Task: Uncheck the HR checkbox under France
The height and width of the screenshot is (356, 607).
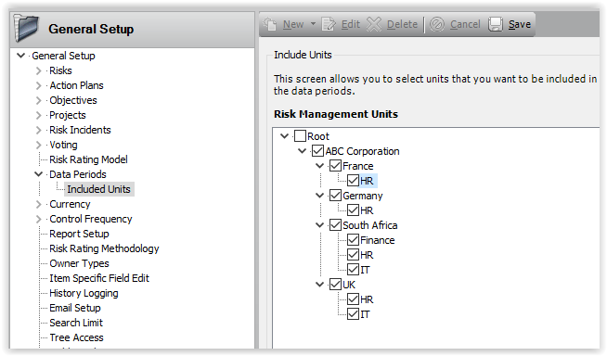Action: [x=353, y=181]
